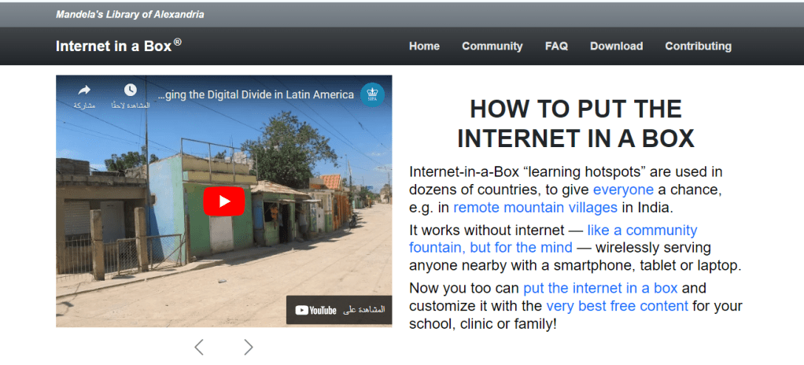Open the FAQ nav item

tap(556, 46)
